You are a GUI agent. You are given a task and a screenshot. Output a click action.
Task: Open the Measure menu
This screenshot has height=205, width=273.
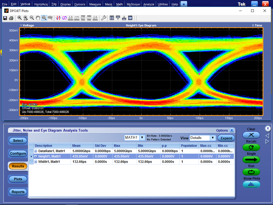[x=95, y=4]
